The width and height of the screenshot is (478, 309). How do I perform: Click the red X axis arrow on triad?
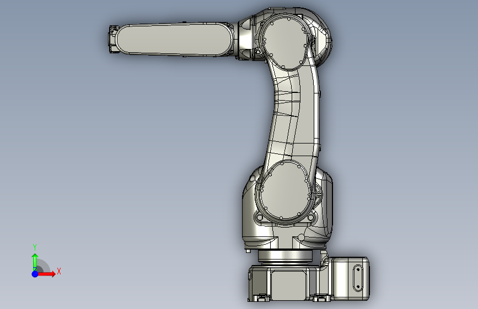pos(46,274)
